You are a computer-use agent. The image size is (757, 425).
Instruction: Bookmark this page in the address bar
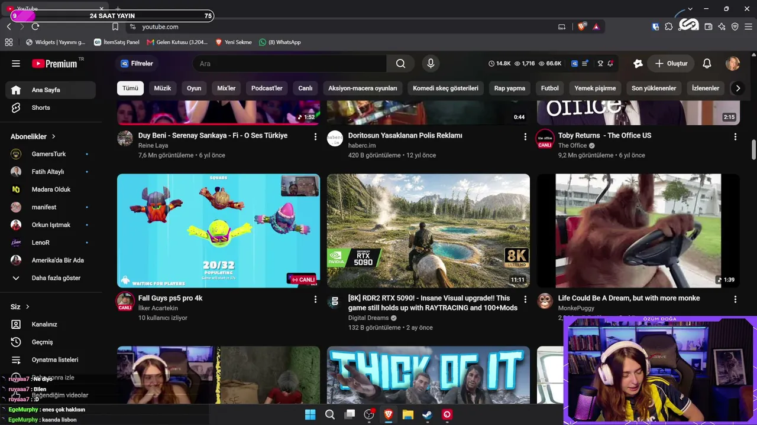click(x=115, y=27)
